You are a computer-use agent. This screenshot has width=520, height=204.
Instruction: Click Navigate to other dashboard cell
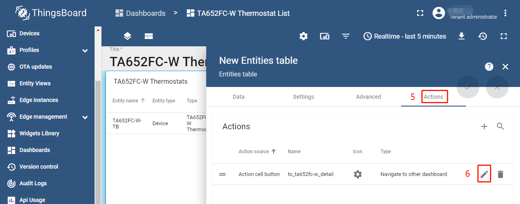414,174
